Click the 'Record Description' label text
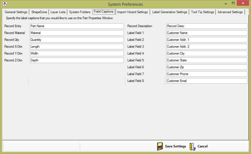Viewport: 251px width, 154px height. (x=140, y=26)
